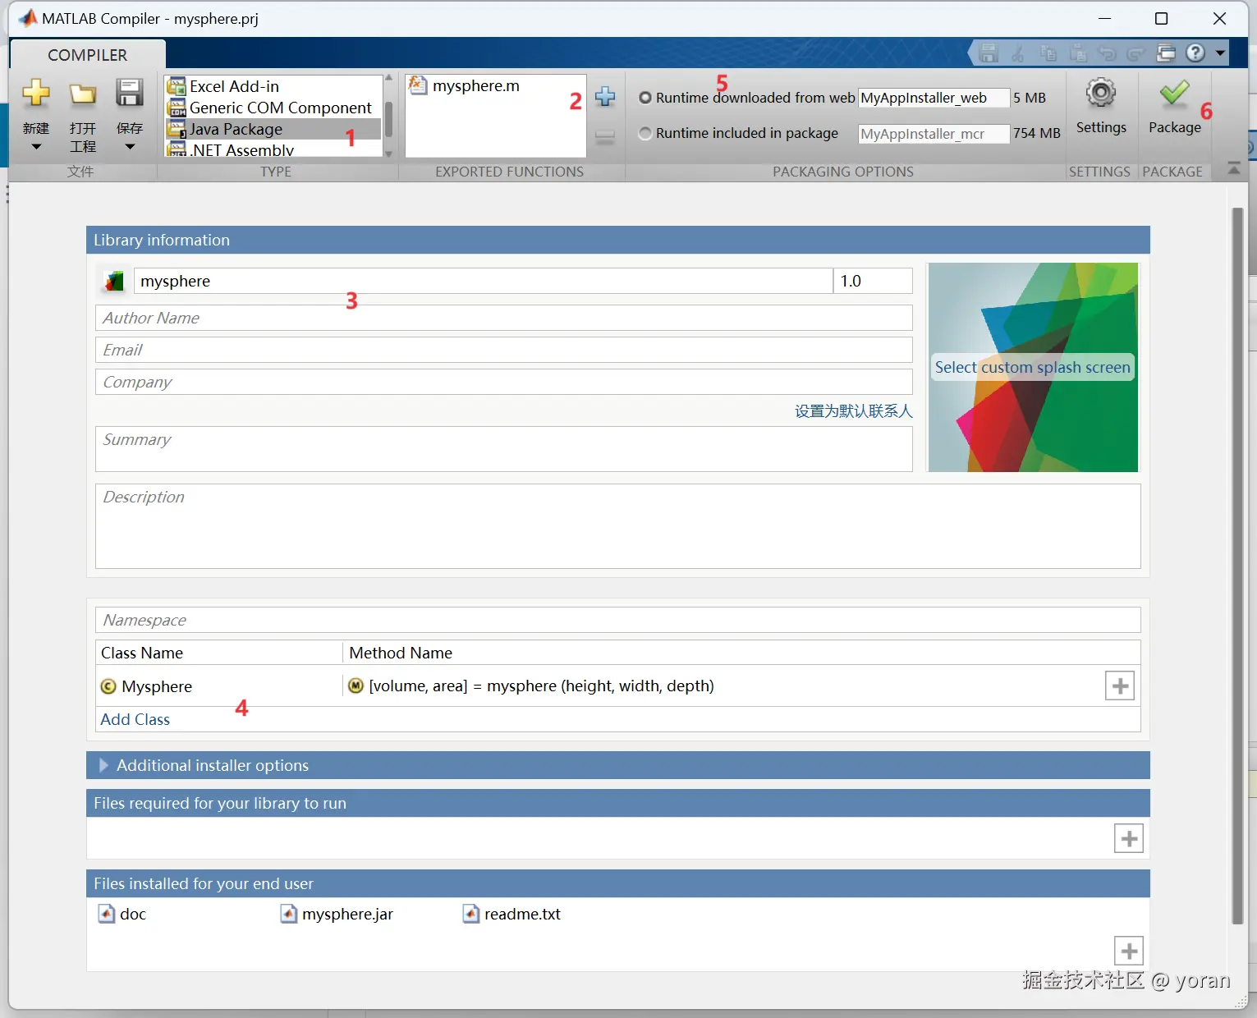This screenshot has height=1018, width=1257.
Task: Click the quick-access save icon
Action: [989, 53]
